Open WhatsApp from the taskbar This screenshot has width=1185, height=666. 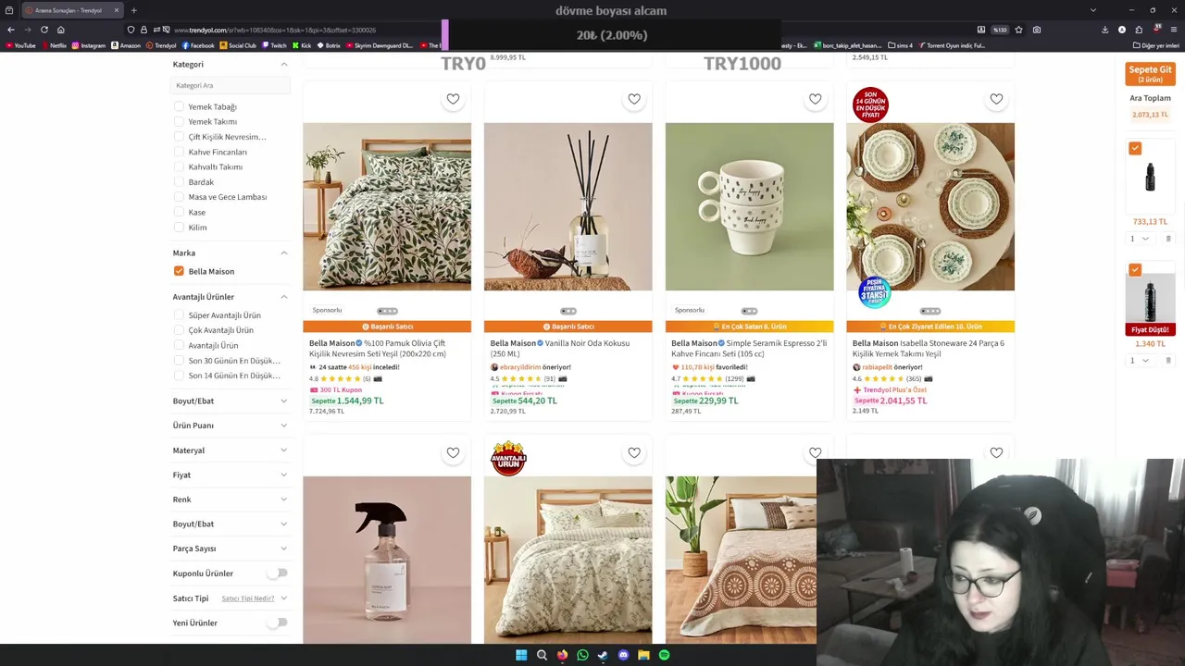(x=582, y=655)
